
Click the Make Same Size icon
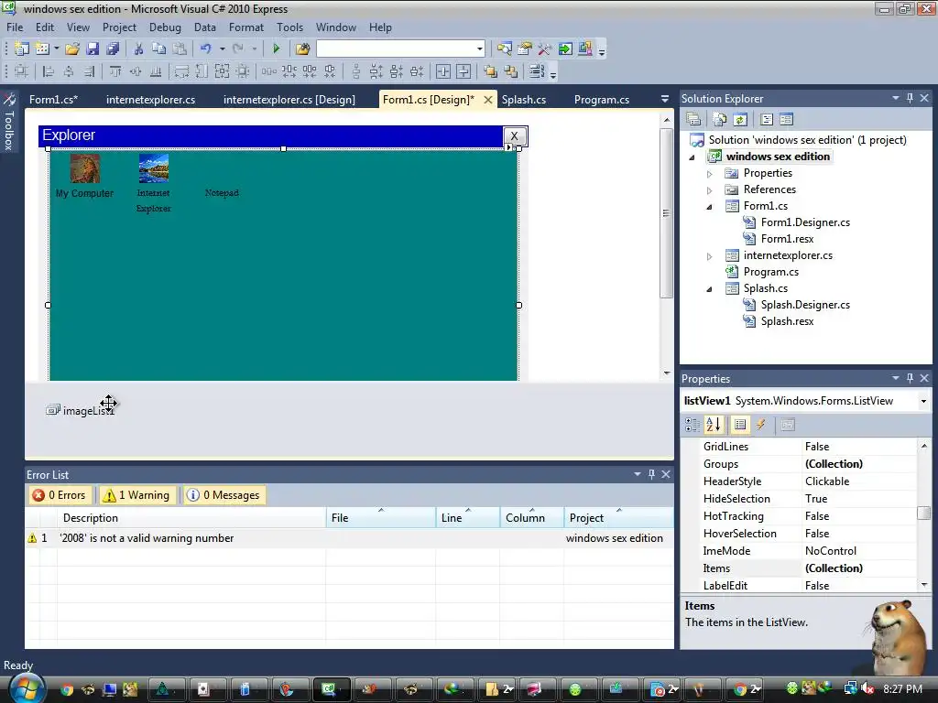point(222,72)
